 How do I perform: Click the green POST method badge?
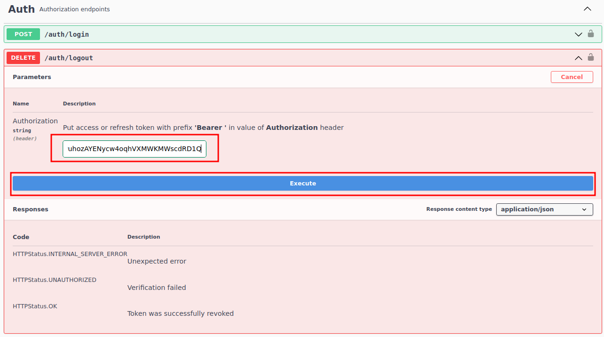point(23,34)
